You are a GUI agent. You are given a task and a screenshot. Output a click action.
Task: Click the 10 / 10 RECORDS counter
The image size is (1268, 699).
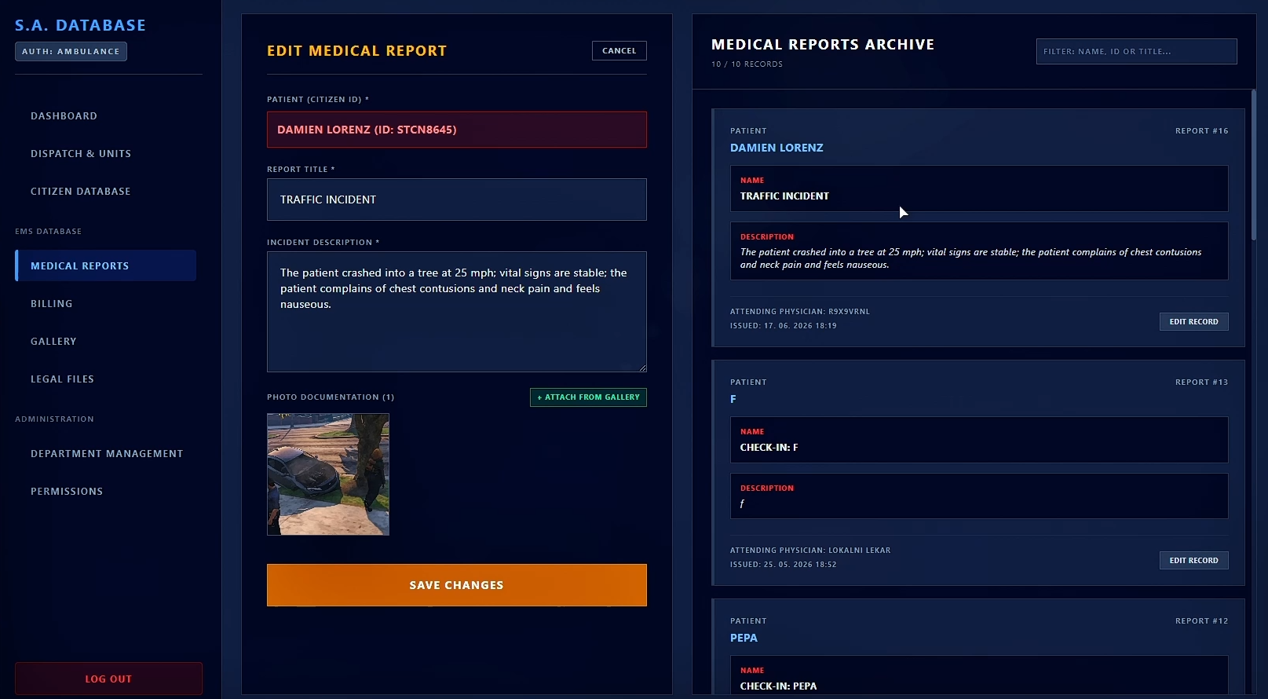[747, 64]
